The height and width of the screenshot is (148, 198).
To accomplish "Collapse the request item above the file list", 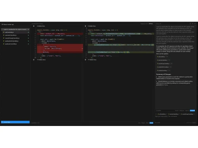I will [x=15, y=29].
